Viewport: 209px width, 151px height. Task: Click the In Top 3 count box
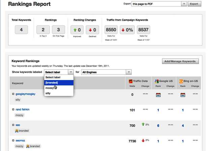(x=43, y=30)
